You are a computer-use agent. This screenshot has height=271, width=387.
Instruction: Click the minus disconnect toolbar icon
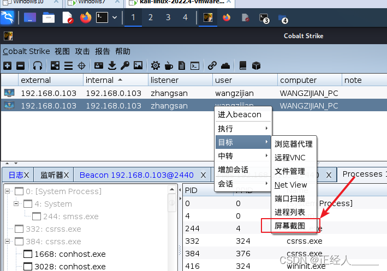click(21, 66)
